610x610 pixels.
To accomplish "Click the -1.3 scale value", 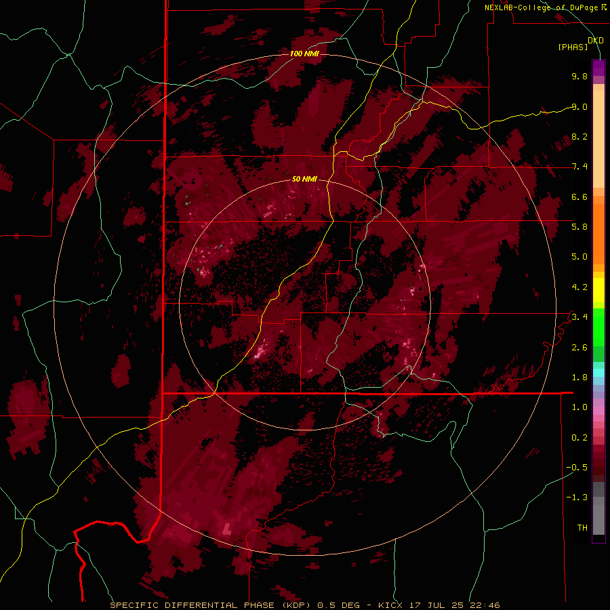I will (577, 497).
